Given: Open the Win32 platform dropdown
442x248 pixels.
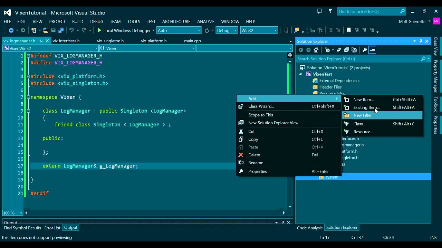Looking at the screenshot, I should (259, 30).
